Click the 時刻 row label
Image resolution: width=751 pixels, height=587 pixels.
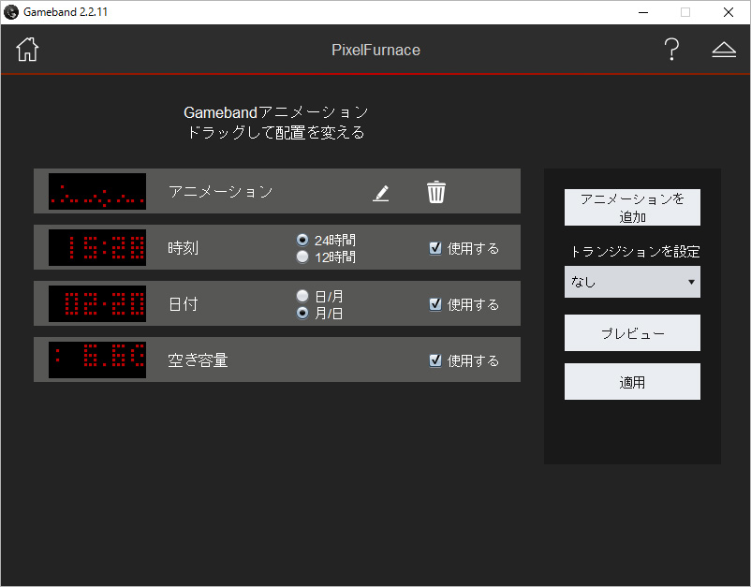183,248
